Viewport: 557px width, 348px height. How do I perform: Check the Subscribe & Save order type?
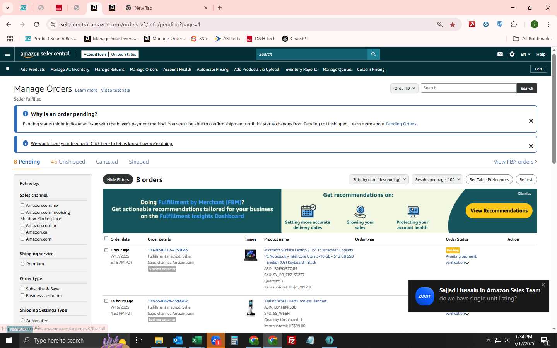[22, 288]
